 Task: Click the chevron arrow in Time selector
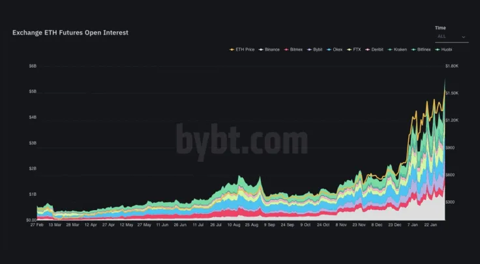(464, 38)
